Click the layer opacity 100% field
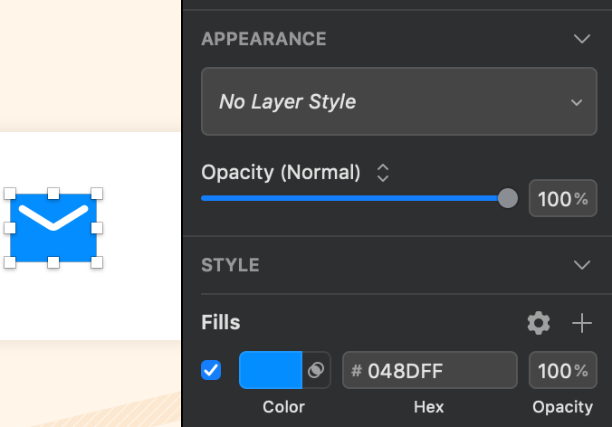This screenshot has height=427, width=612. pos(562,198)
